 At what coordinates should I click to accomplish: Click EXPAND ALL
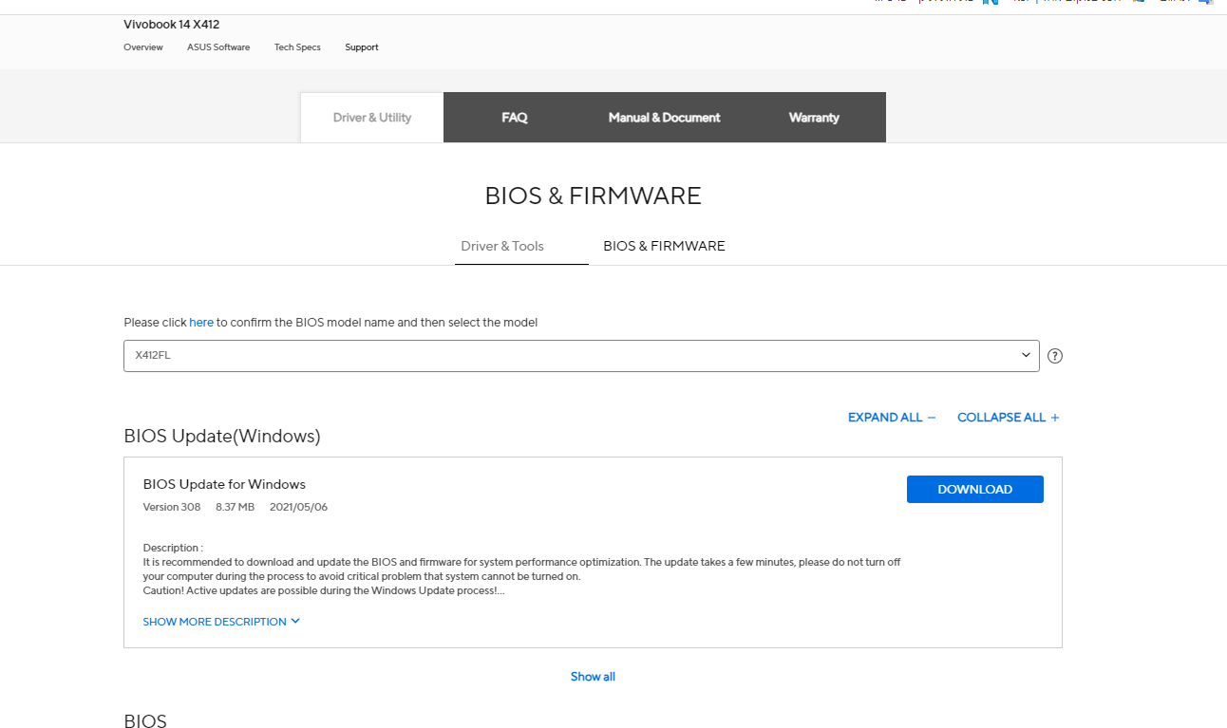[892, 418]
